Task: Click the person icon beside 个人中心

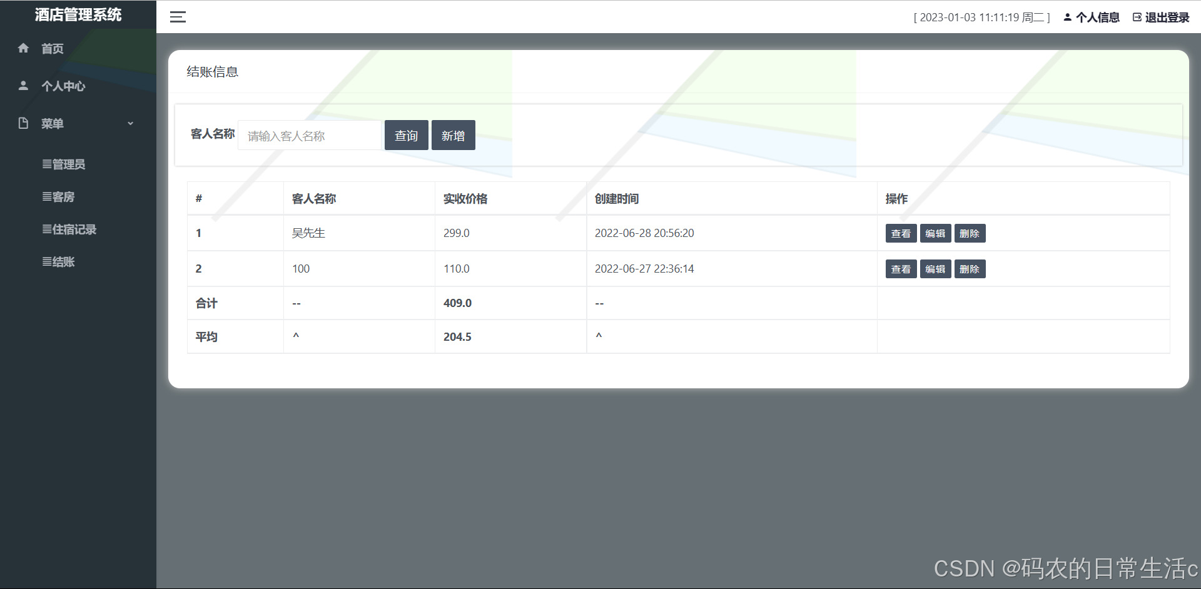Action: tap(23, 86)
